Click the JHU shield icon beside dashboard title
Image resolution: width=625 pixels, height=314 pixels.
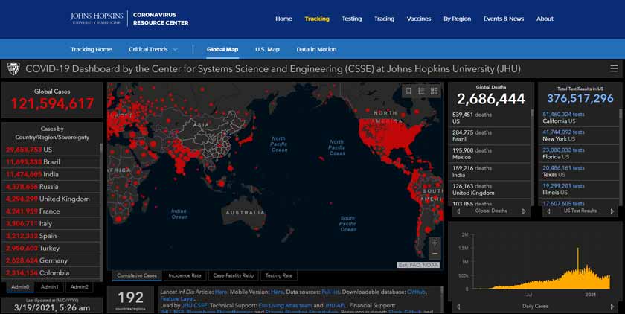[x=13, y=69]
